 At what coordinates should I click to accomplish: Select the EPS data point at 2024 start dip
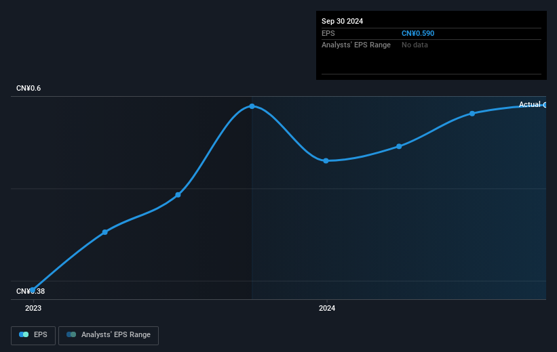[x=326, y=161]
